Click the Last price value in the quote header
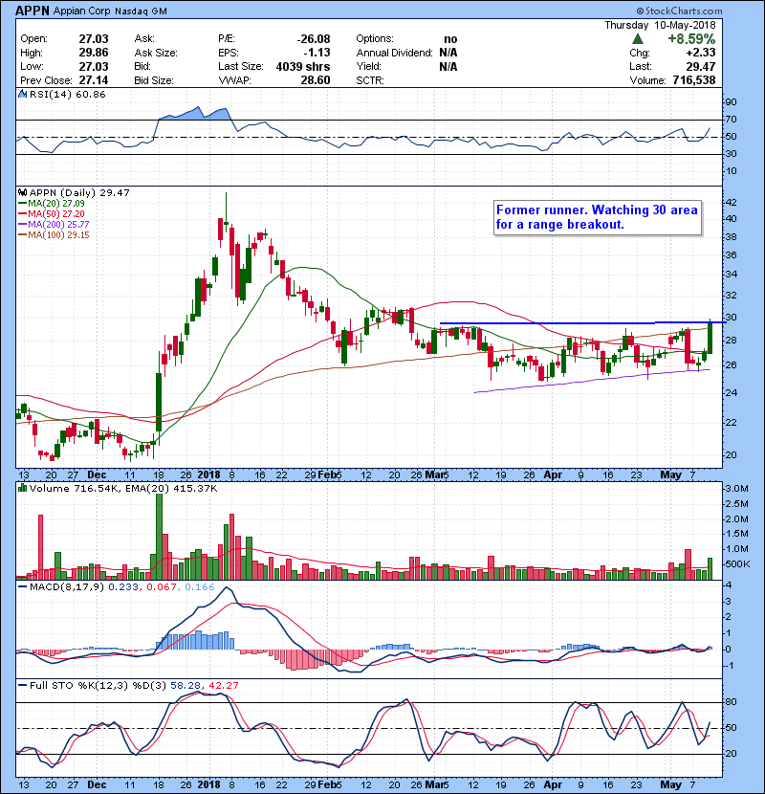 click(x=701, y=66)
